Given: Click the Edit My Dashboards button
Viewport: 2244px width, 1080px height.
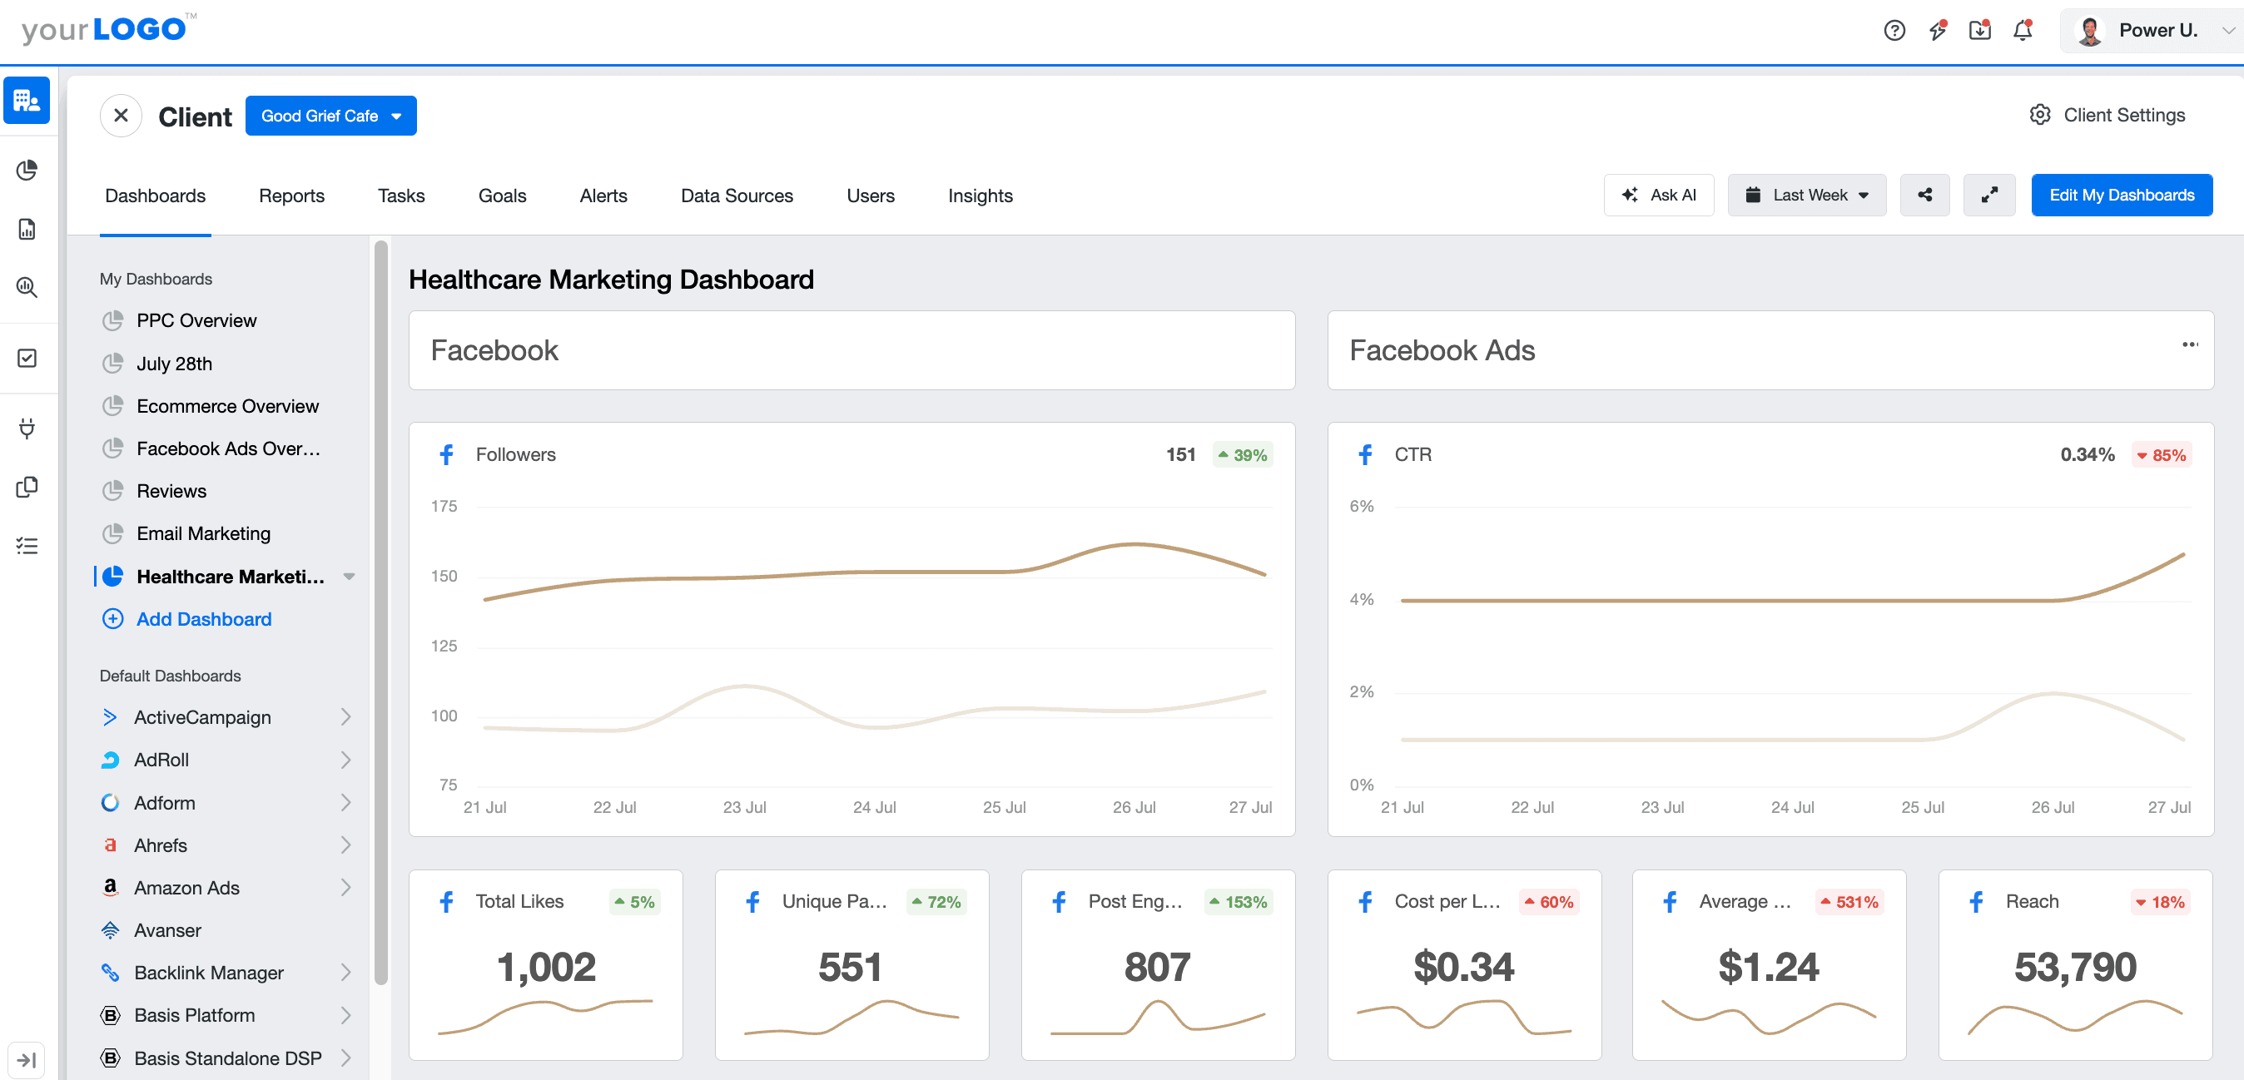Looking at the screenshot, I should (2121, 194).
